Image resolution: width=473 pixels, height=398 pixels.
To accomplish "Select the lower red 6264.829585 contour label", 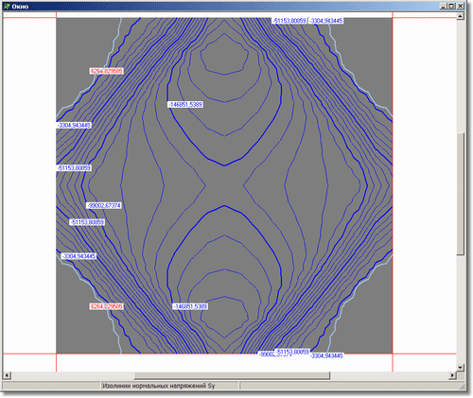I will [x=106, y=306].
